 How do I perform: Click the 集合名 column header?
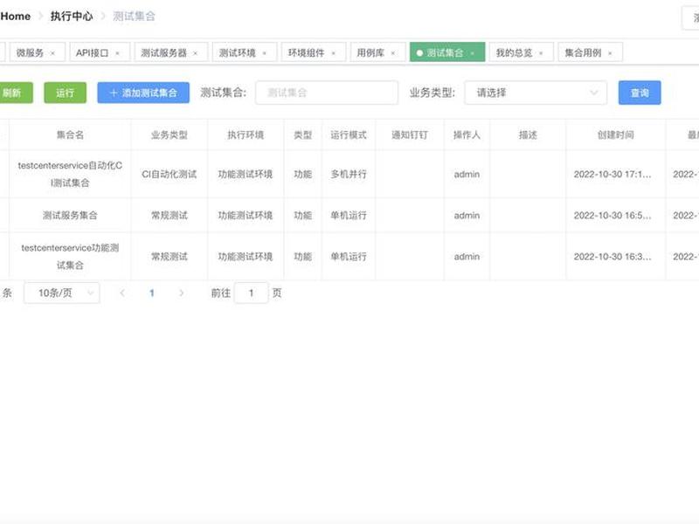click(70, 135)
